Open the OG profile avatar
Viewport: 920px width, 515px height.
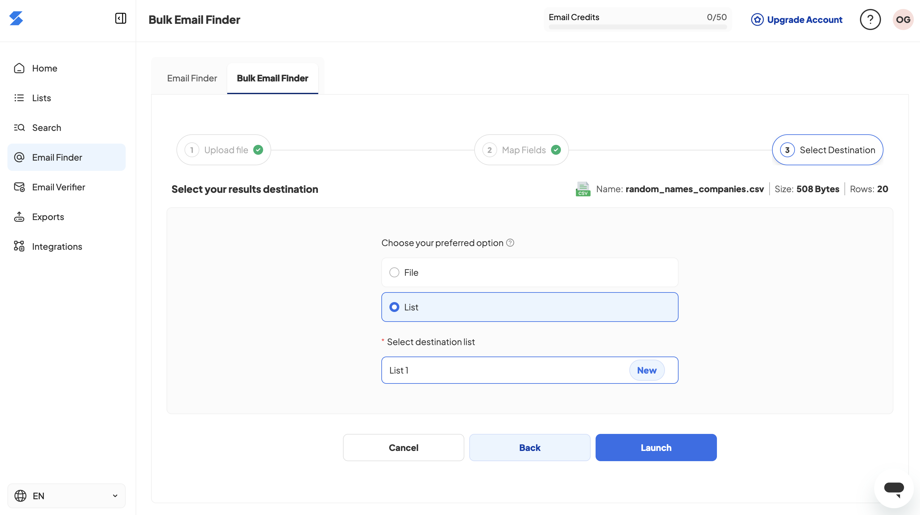tap(903, 19)
